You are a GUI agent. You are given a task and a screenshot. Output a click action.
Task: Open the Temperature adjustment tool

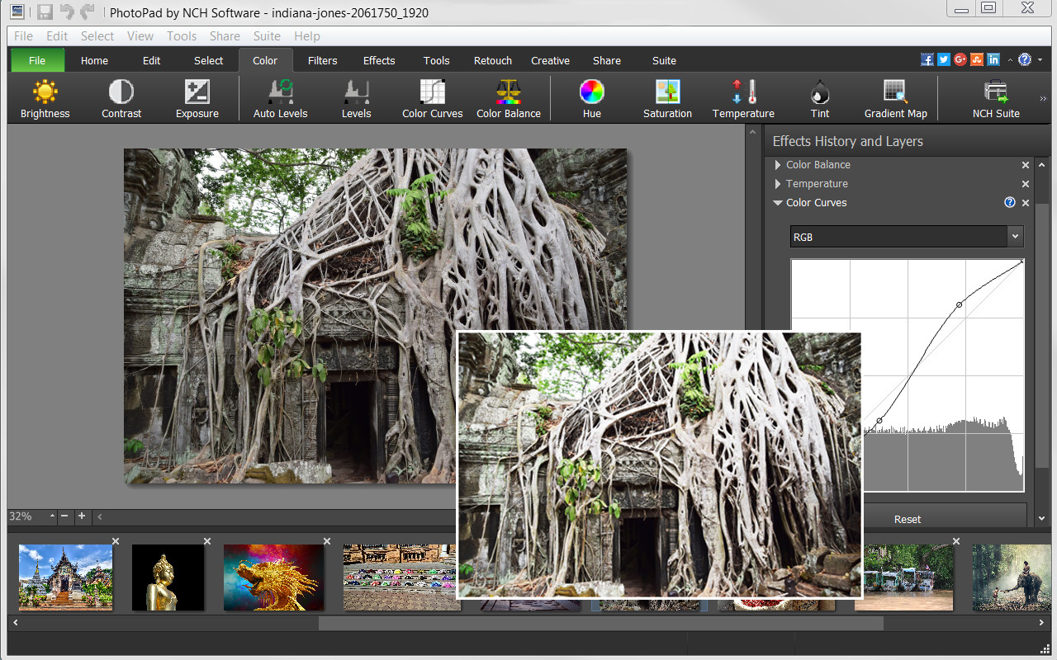[x=743, y=97]
